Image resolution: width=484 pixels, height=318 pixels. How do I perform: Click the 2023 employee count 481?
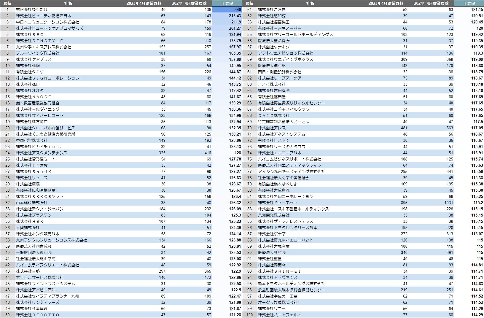click(404, 128)
